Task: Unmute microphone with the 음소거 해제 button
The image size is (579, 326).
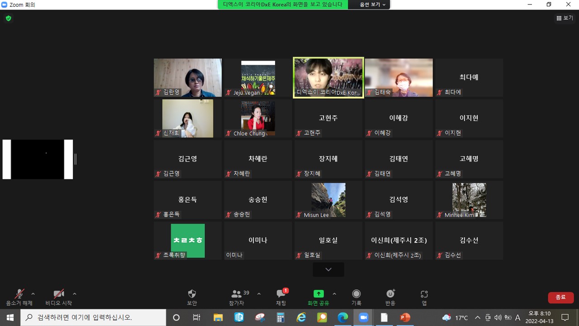Action: [x=19, y=297]
